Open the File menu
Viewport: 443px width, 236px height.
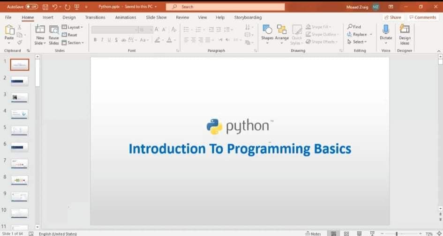tap(8, 17)
